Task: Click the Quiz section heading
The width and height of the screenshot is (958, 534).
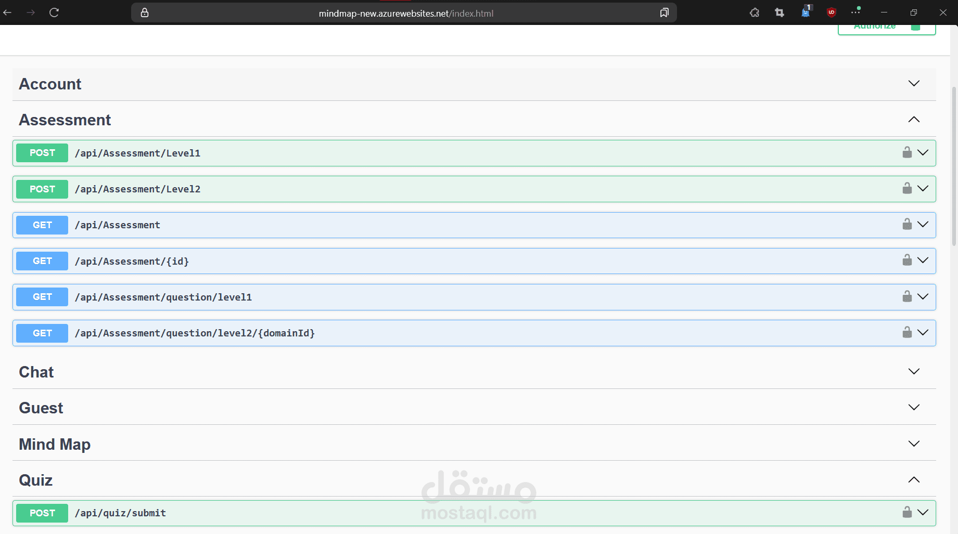Action: 36,480
